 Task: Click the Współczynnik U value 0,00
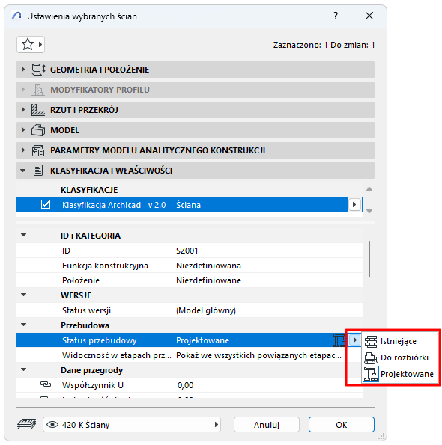(x=185, y=385)
